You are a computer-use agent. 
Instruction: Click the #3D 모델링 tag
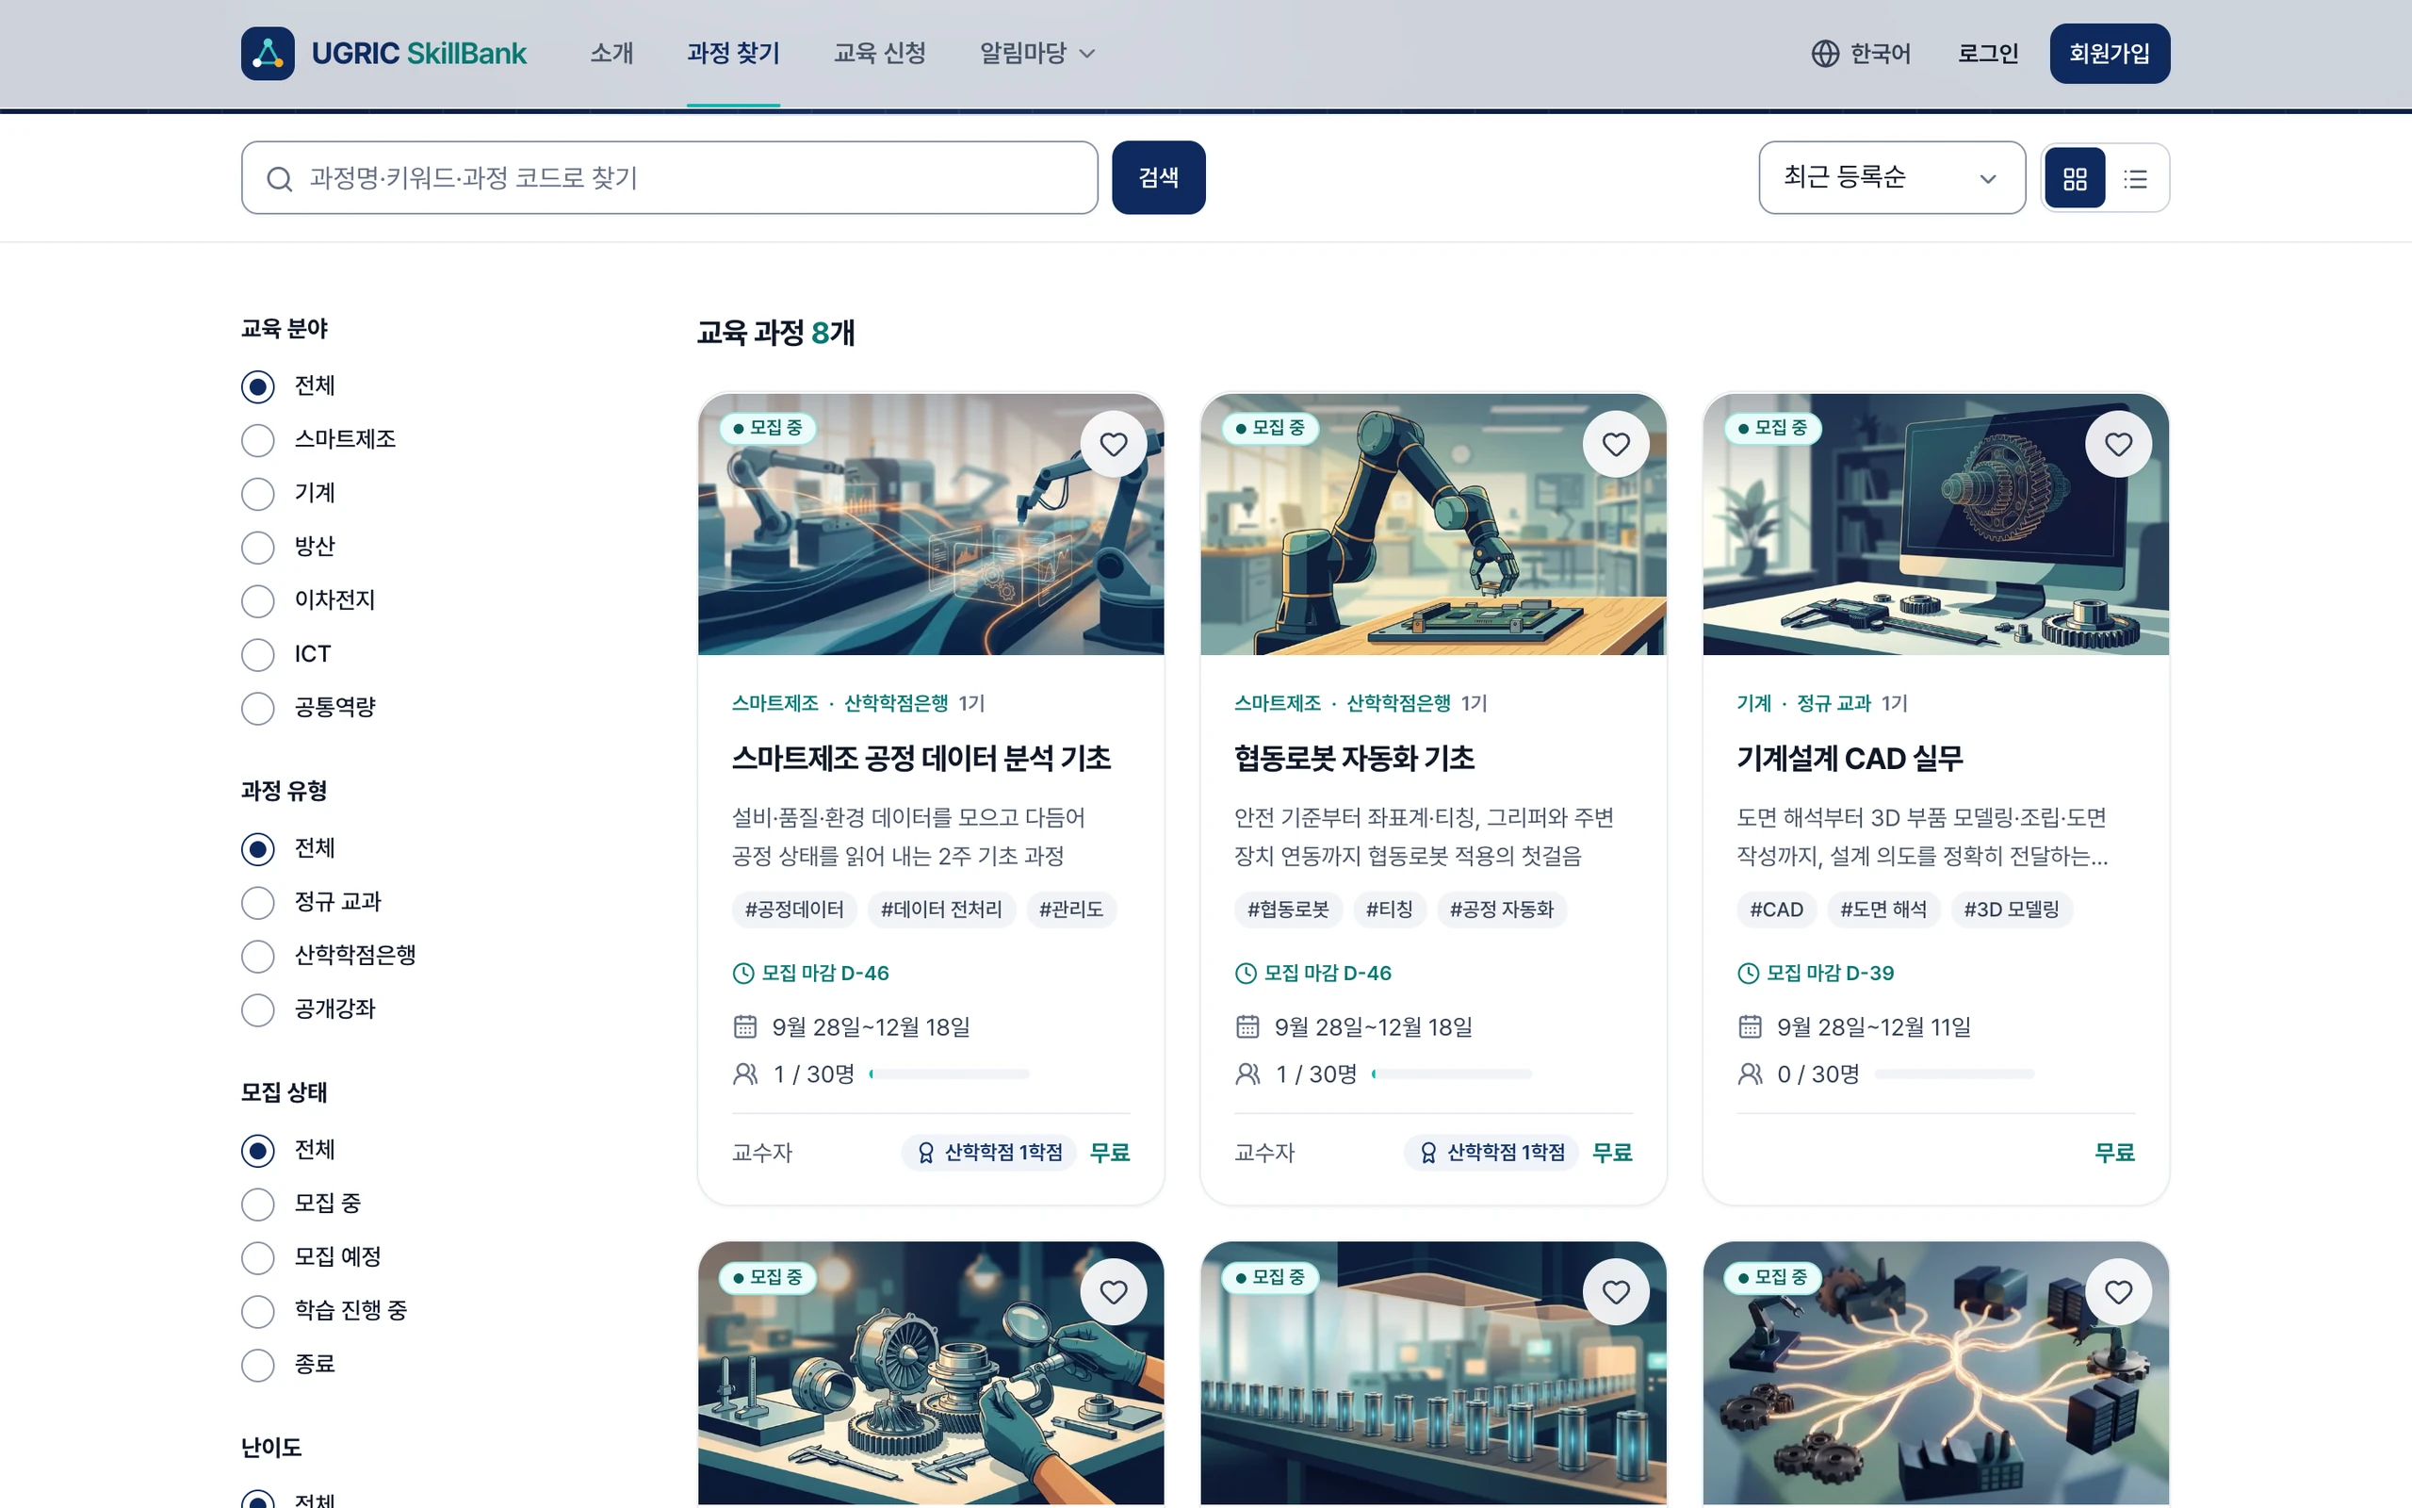click(x=2012, y=910)
